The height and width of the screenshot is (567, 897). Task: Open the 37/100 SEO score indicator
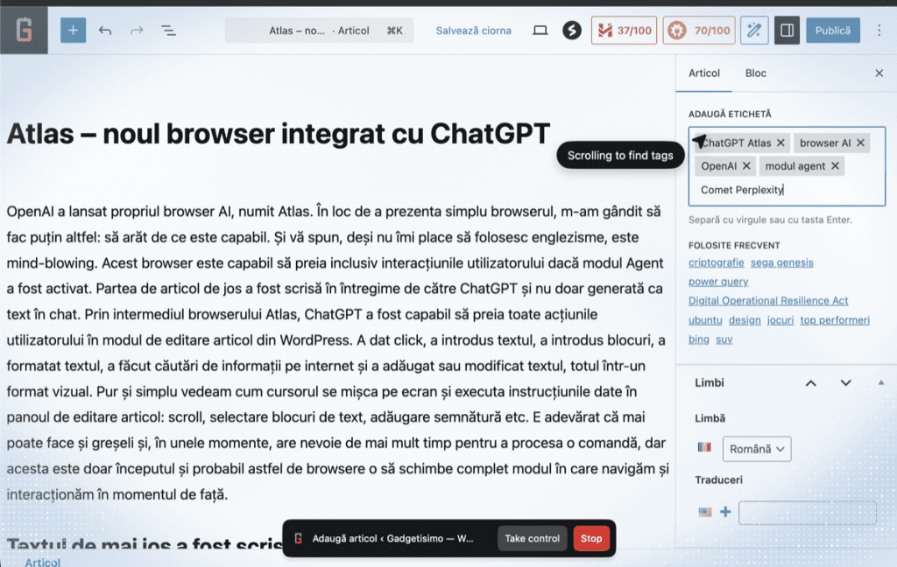pyautogui.click(x=625, y=31)
